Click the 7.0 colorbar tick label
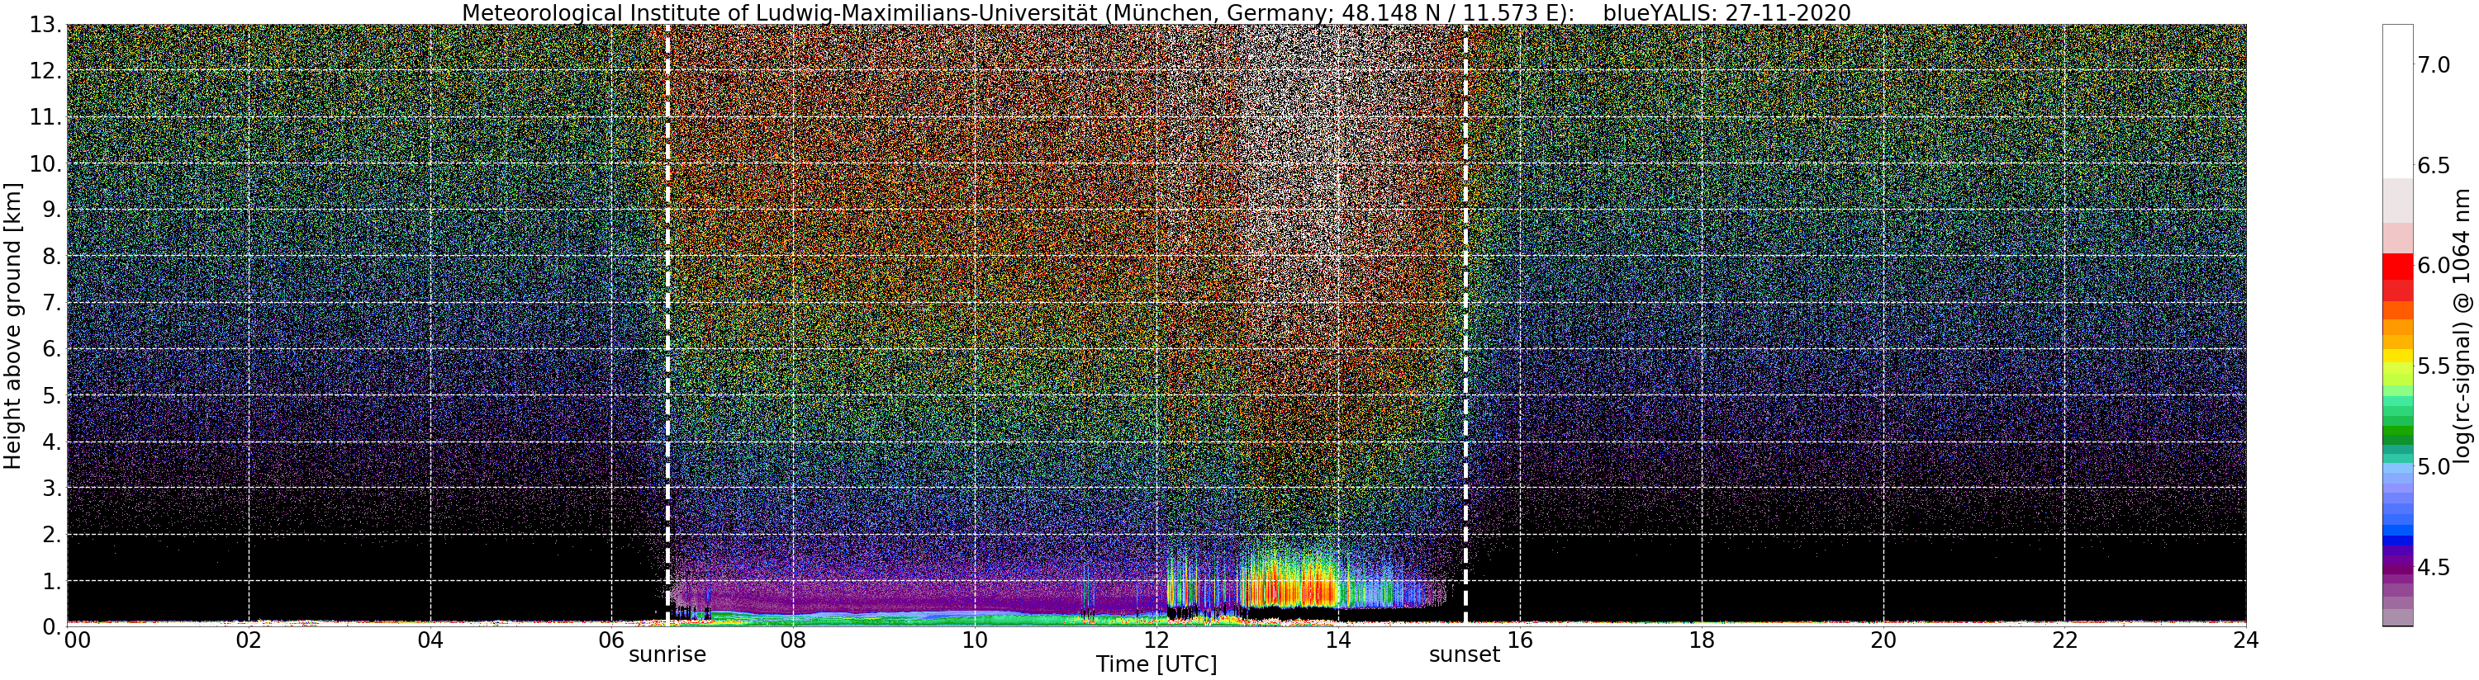The height and width of the screenshot is (680, 2479). coord(2434,64)
